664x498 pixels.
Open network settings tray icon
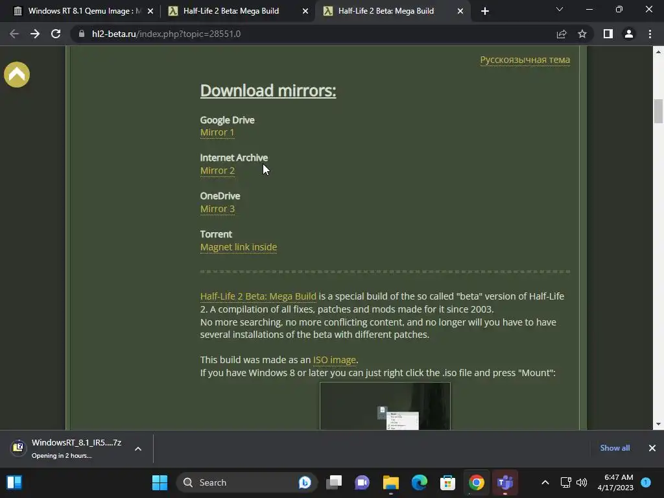[565, 482]
